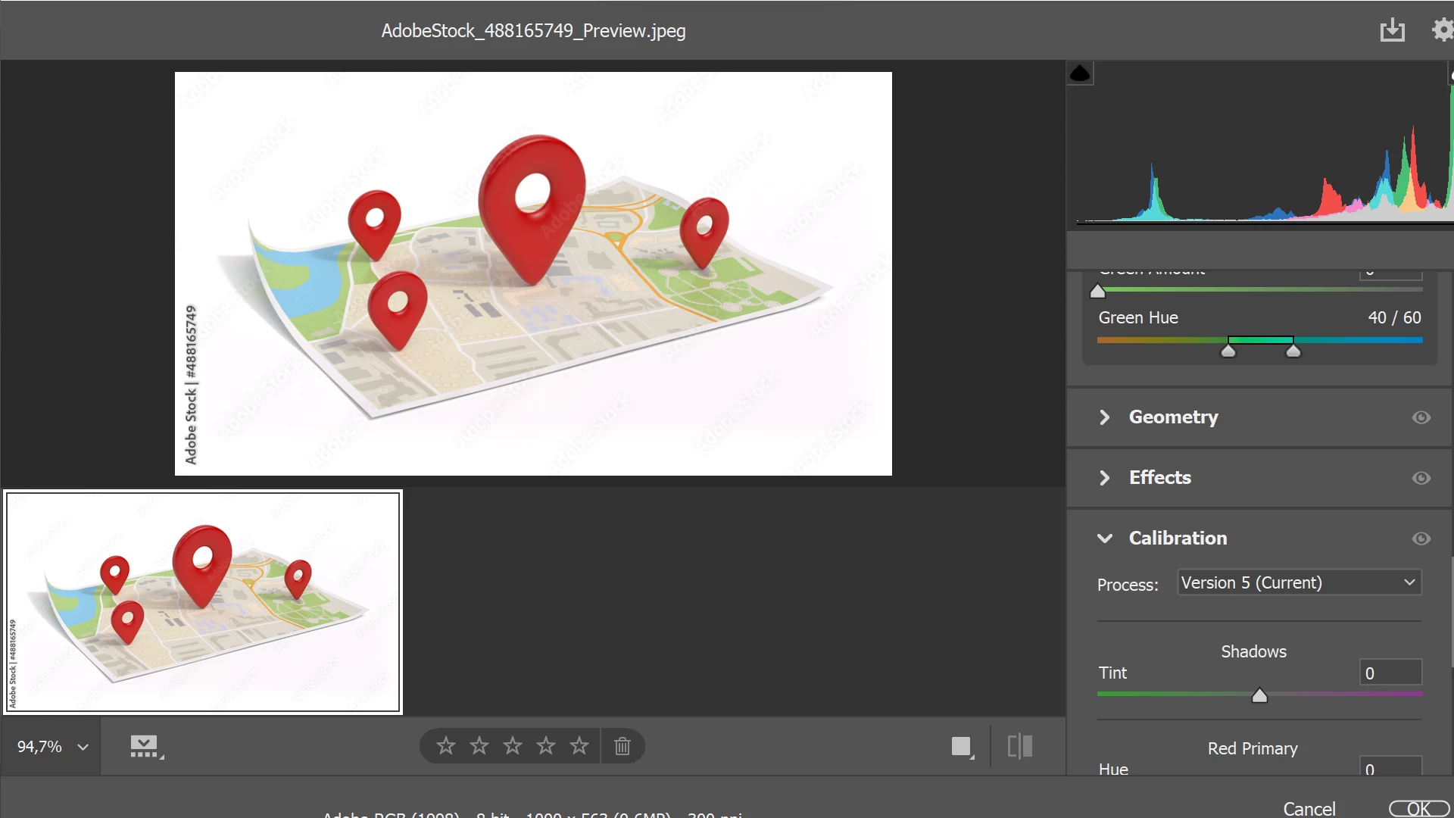This screenshot has width=1454, height=818.
Task: Toggle Calibration panel visibility eye
Action: (1421, 539)
